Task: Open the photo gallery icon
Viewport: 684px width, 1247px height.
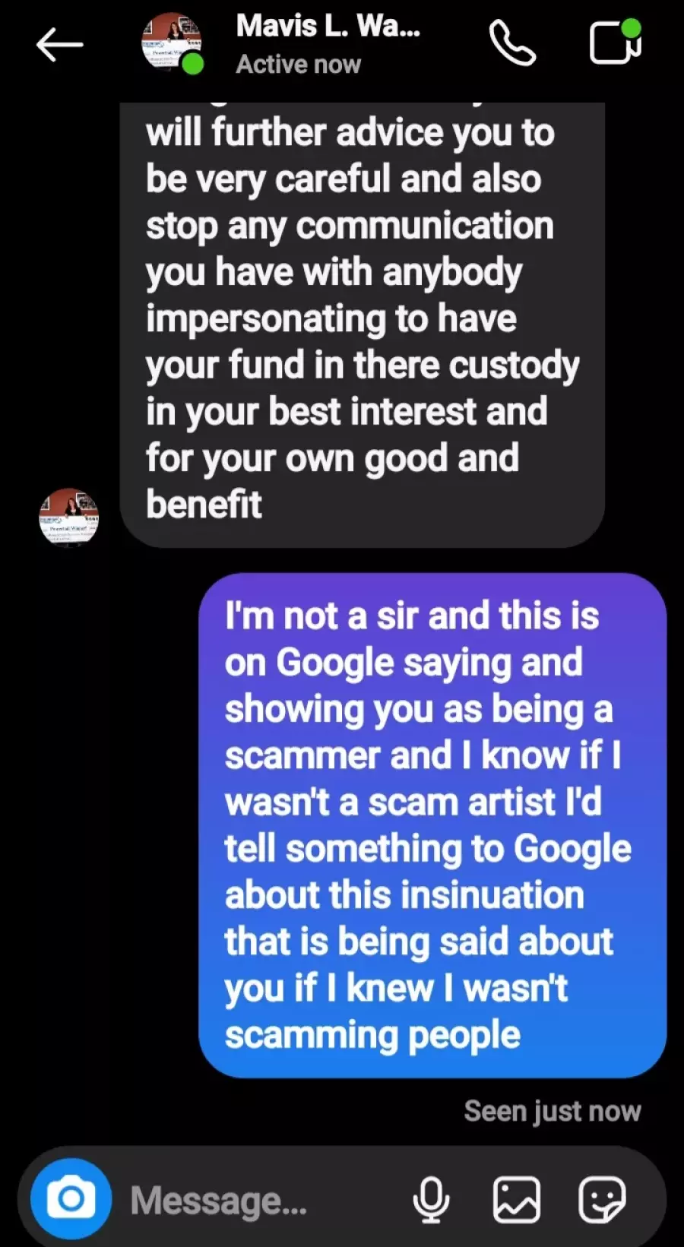Action: (517, 1200)
